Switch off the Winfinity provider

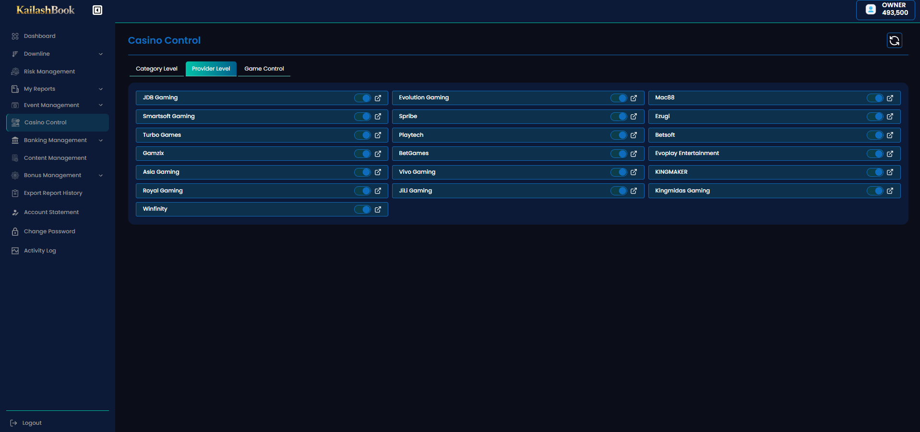click(362, 209)
